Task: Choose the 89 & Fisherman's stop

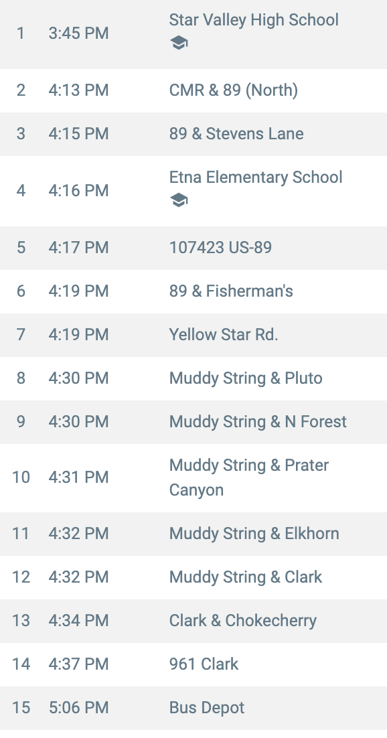Action: 193,291
